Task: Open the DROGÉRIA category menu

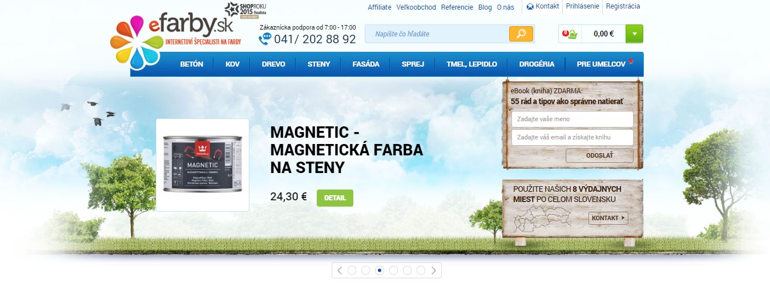Action: pyautogui.click(x=537, y=64)
